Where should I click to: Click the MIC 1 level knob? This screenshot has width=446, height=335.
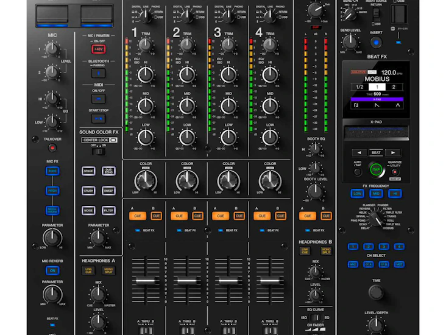[52, 49]
